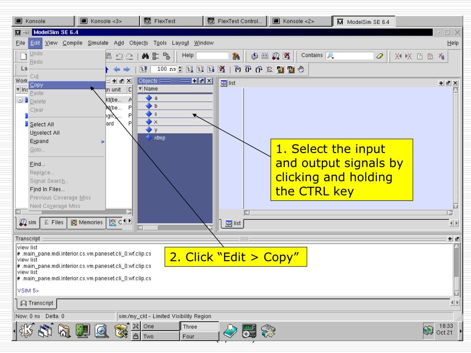Click the 100 ns run length field
Image resolution: width=471 pixels, height=353 pixels.
pos(164,69)
